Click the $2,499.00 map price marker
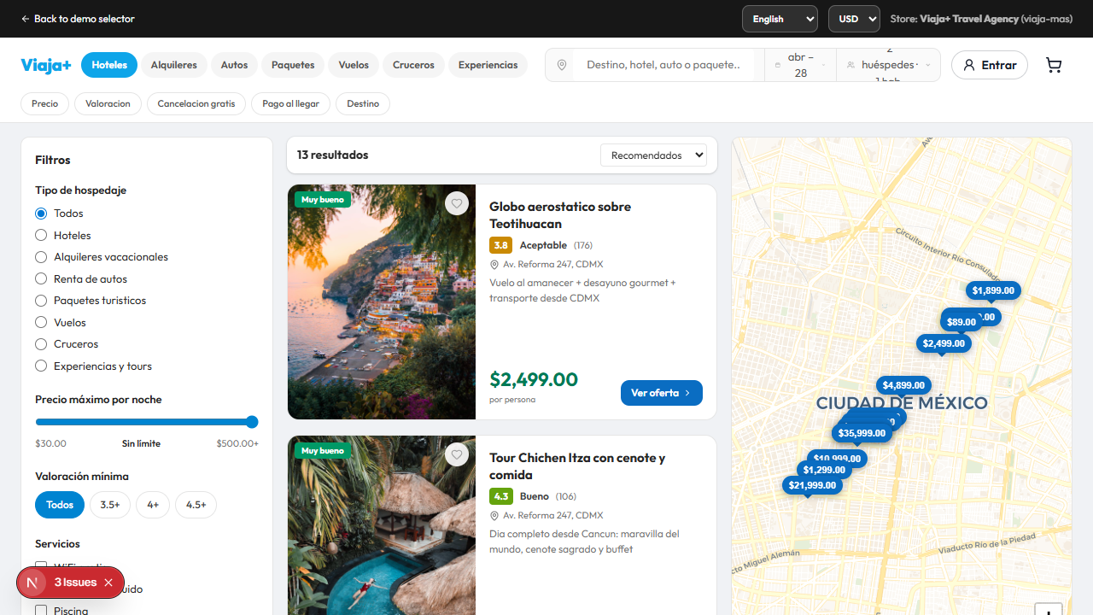1093x615 pixels. (x=944, y=343)
